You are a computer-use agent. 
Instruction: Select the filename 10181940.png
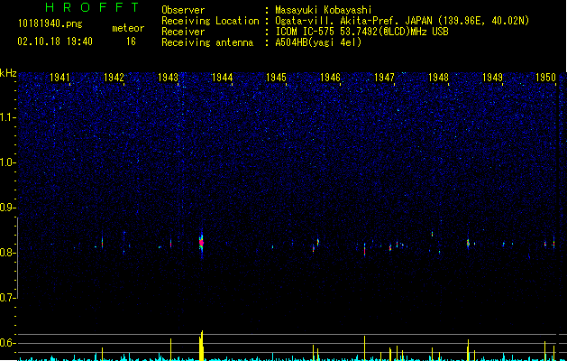pos(50,24)
